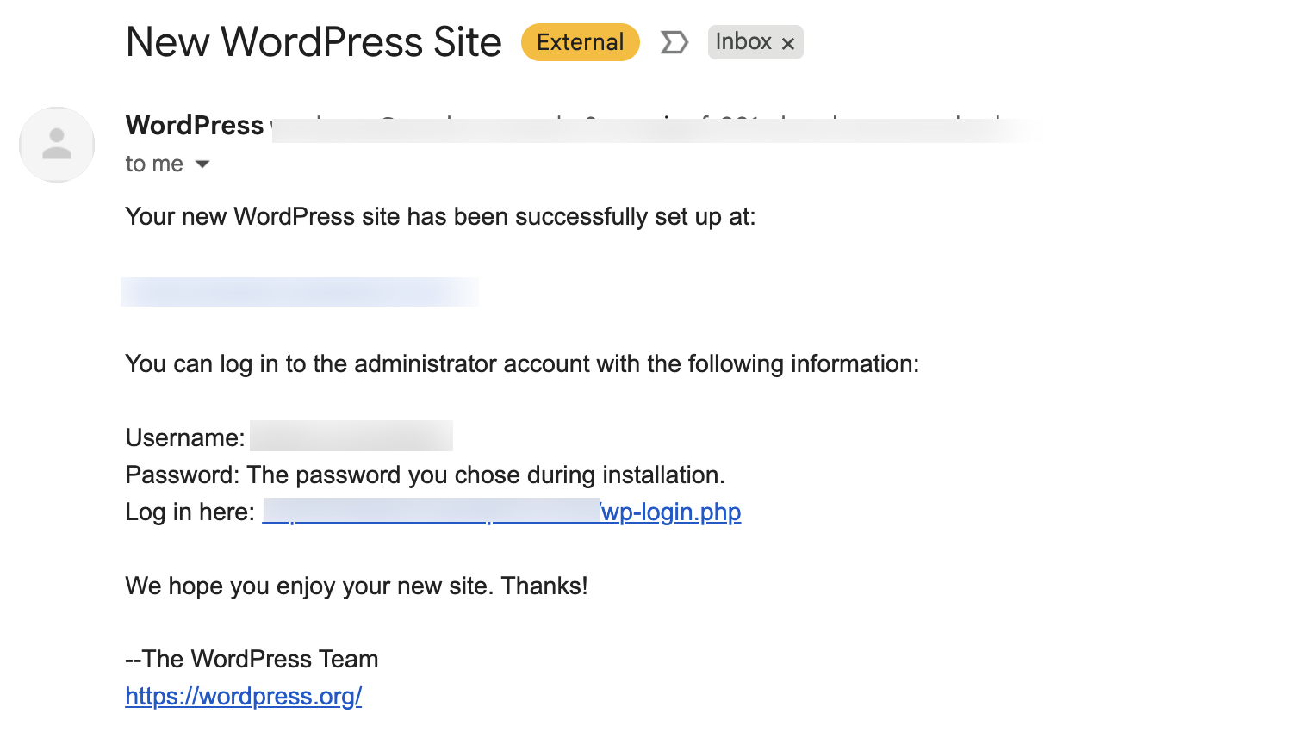Open the dropdown arrow next to 'to me'

[x=202, y=164]
